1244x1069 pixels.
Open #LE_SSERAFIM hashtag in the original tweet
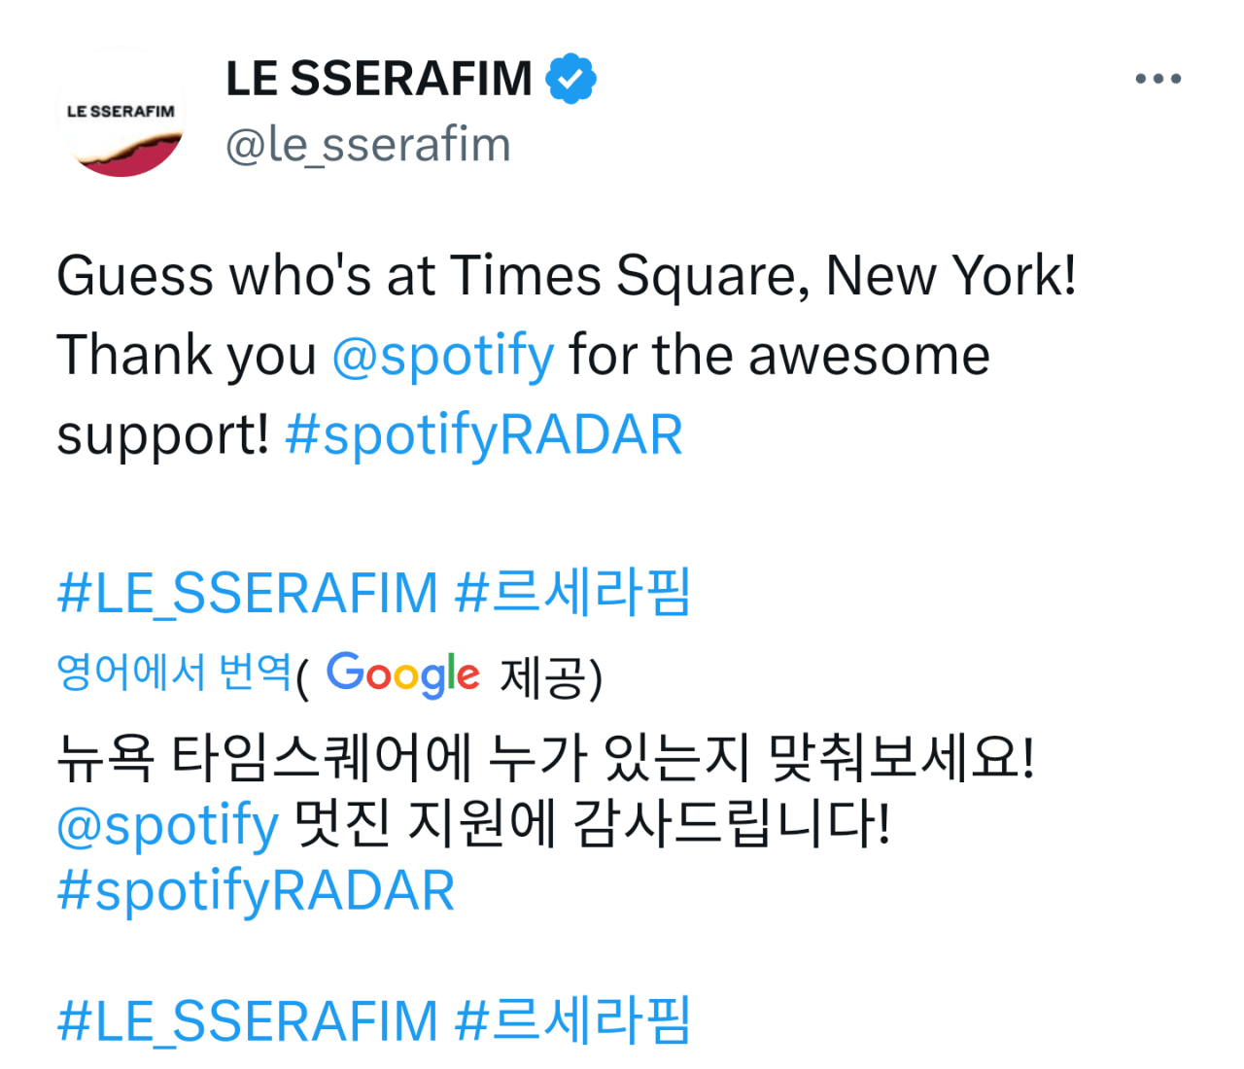[248, 593]
